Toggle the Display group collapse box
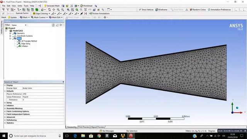Screen dimensions: 247x139 tap(5, 85)
